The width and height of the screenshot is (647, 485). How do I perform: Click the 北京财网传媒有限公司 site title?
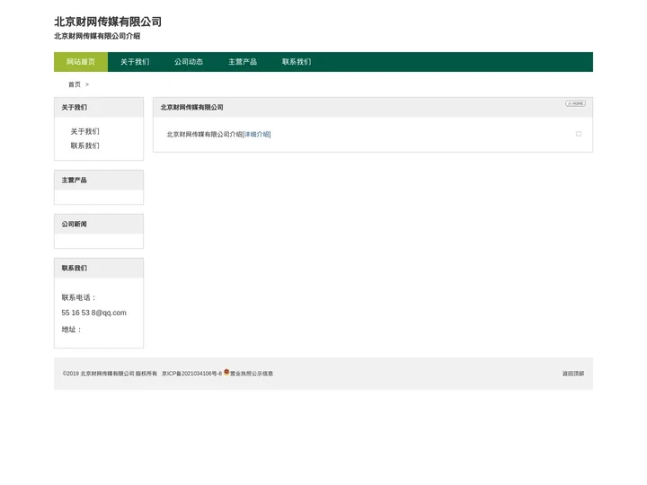point(108,22)
